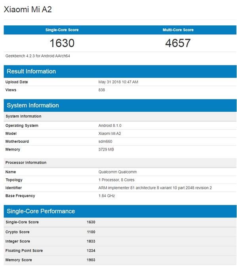Select the Topology label
This screenshot has height=269, width=237.
click(x=14, y=180)
